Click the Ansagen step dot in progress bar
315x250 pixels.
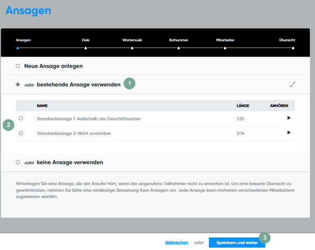pos(18,48)
